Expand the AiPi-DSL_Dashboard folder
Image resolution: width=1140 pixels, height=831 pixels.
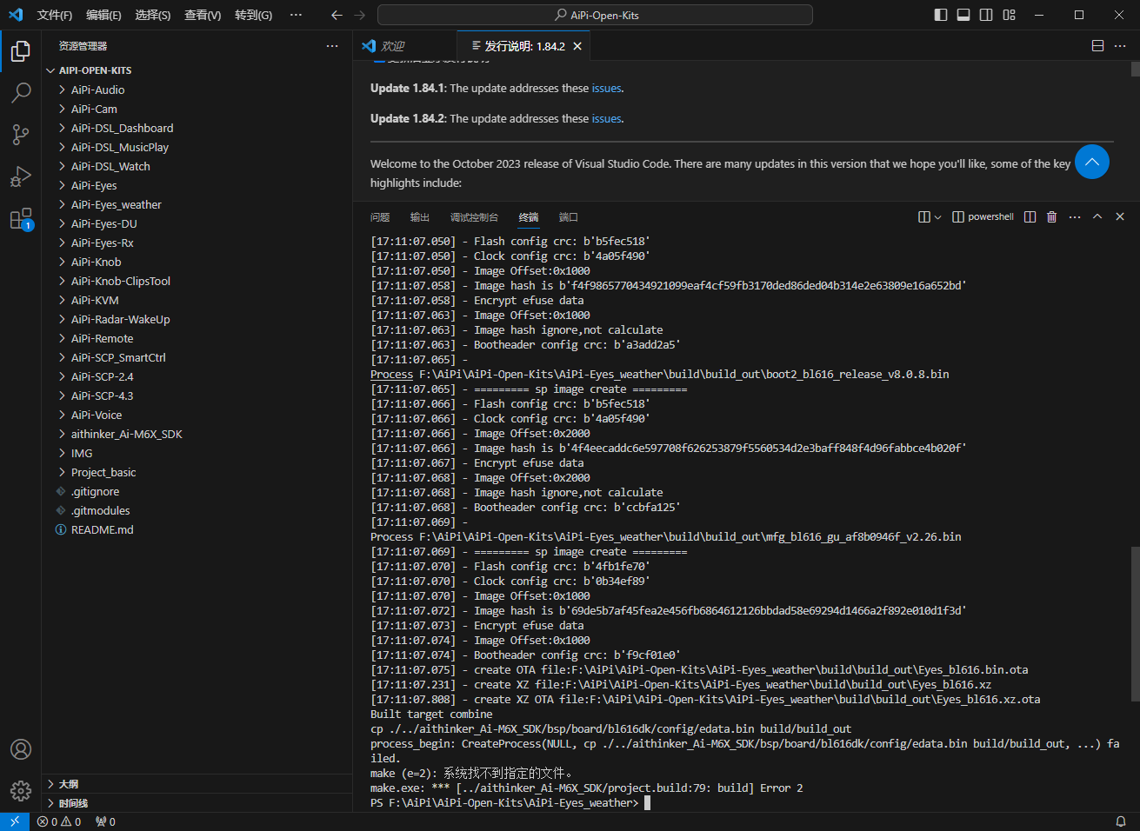(x=197, y=128)
